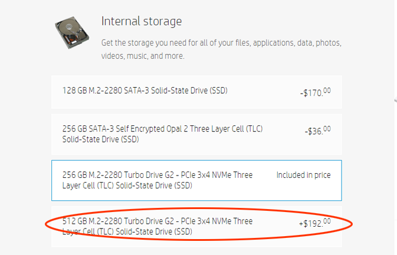Click the "512 GB" capacity text
Image resolution: width=397 pixels, height=255 pixels.
(x=74, y=221)
